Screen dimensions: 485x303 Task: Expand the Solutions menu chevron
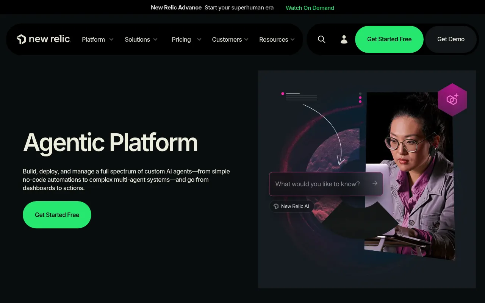click(x=155, y=39)
